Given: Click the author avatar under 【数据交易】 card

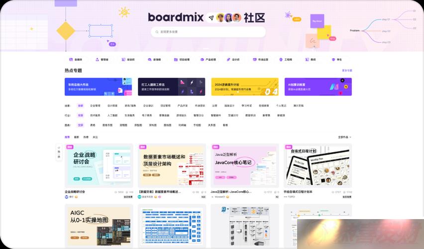Looking at the screenshot, I should click(139, 197).
